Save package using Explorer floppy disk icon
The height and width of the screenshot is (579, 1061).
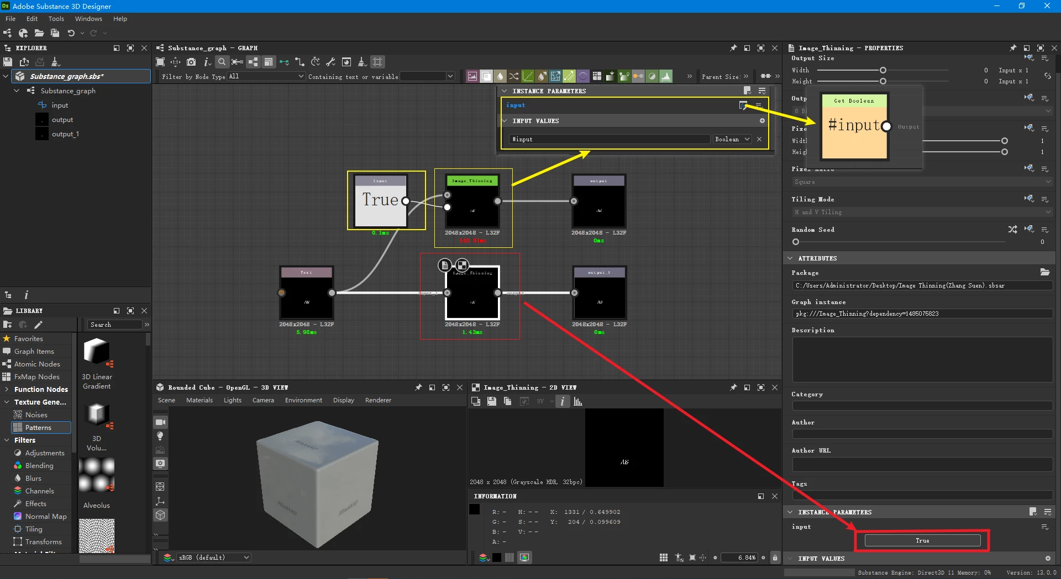8,62
